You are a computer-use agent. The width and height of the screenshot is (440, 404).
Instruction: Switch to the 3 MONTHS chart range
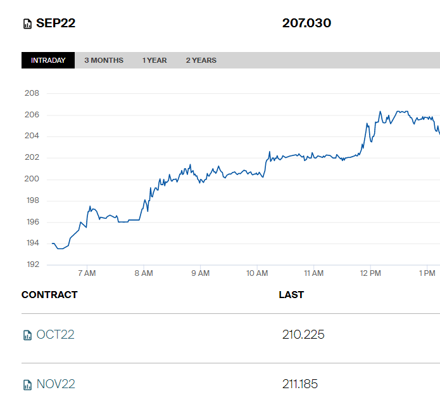tap(104, 60)
